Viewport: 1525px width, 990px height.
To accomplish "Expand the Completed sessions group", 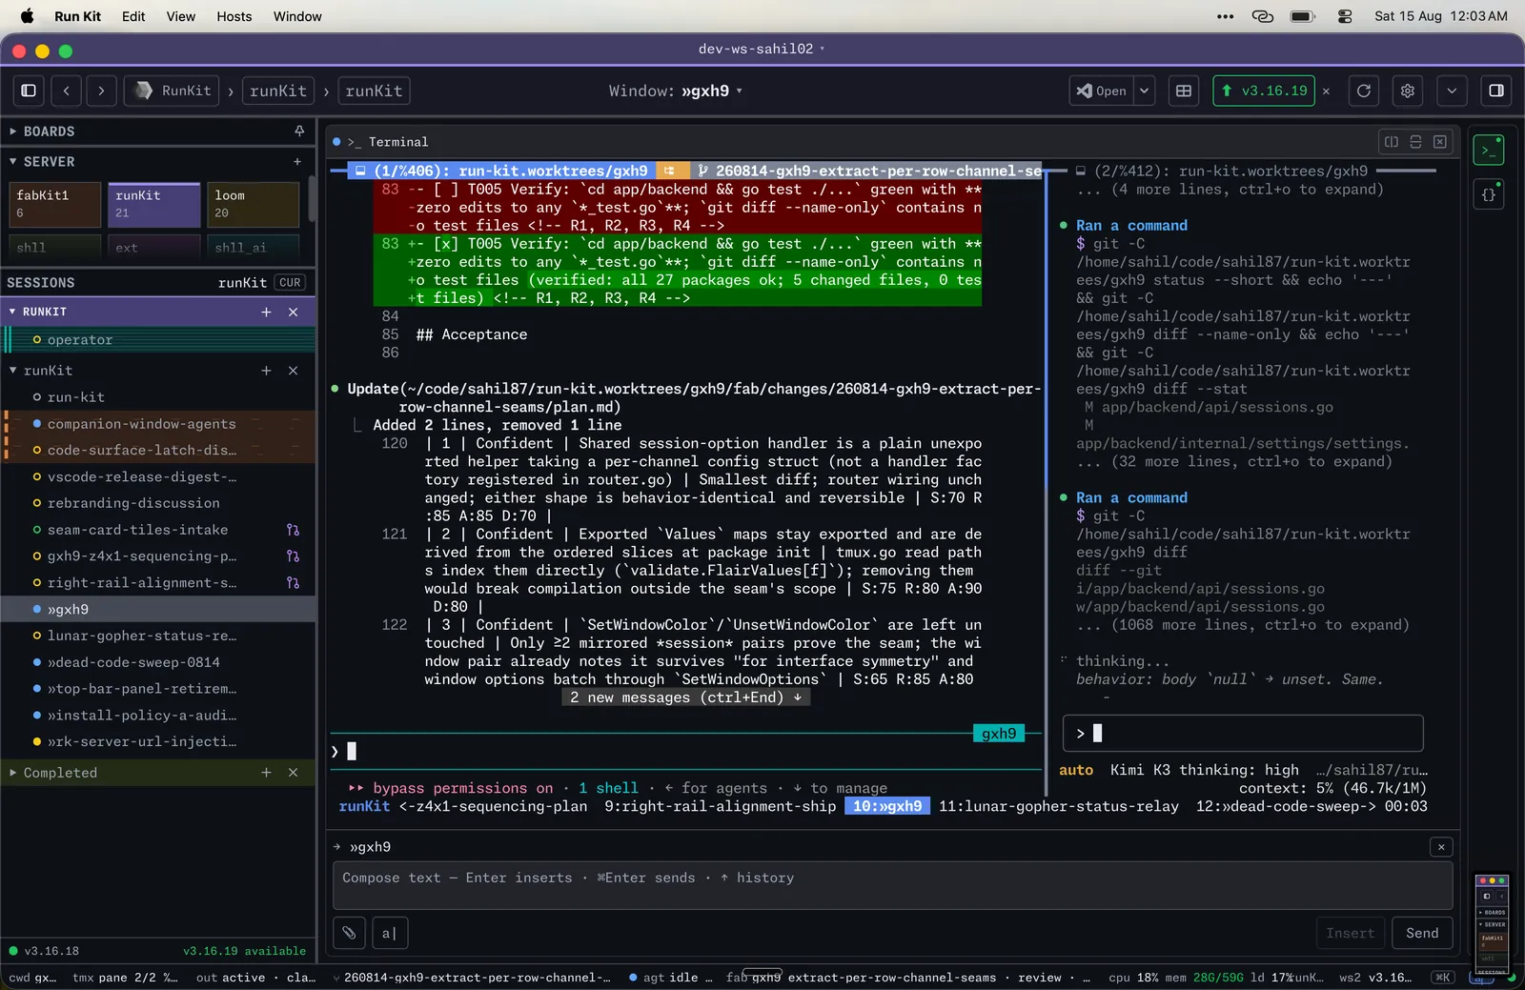I will (13, 773).
